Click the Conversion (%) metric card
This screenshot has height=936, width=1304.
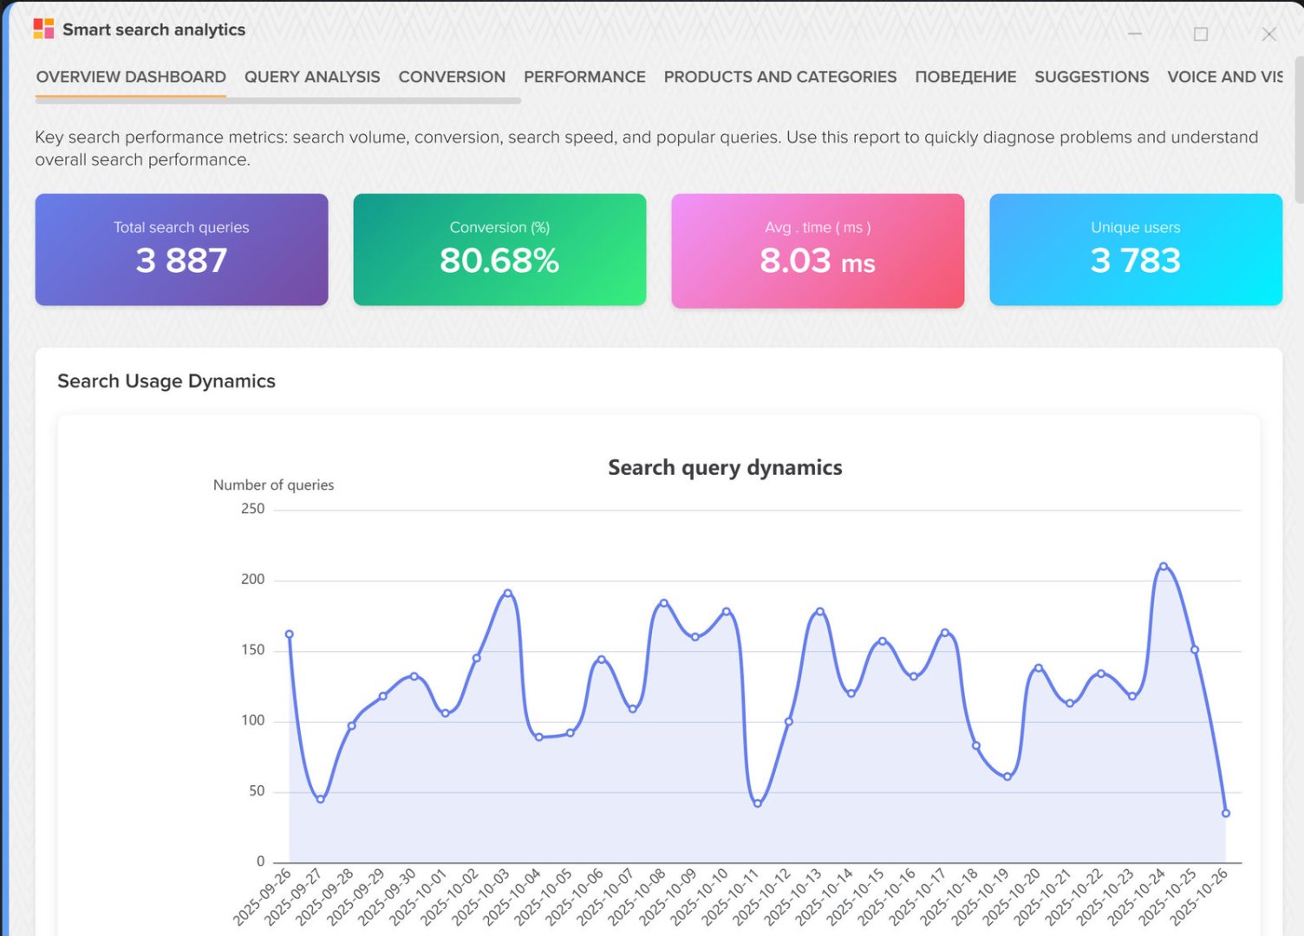coord(499,250)
